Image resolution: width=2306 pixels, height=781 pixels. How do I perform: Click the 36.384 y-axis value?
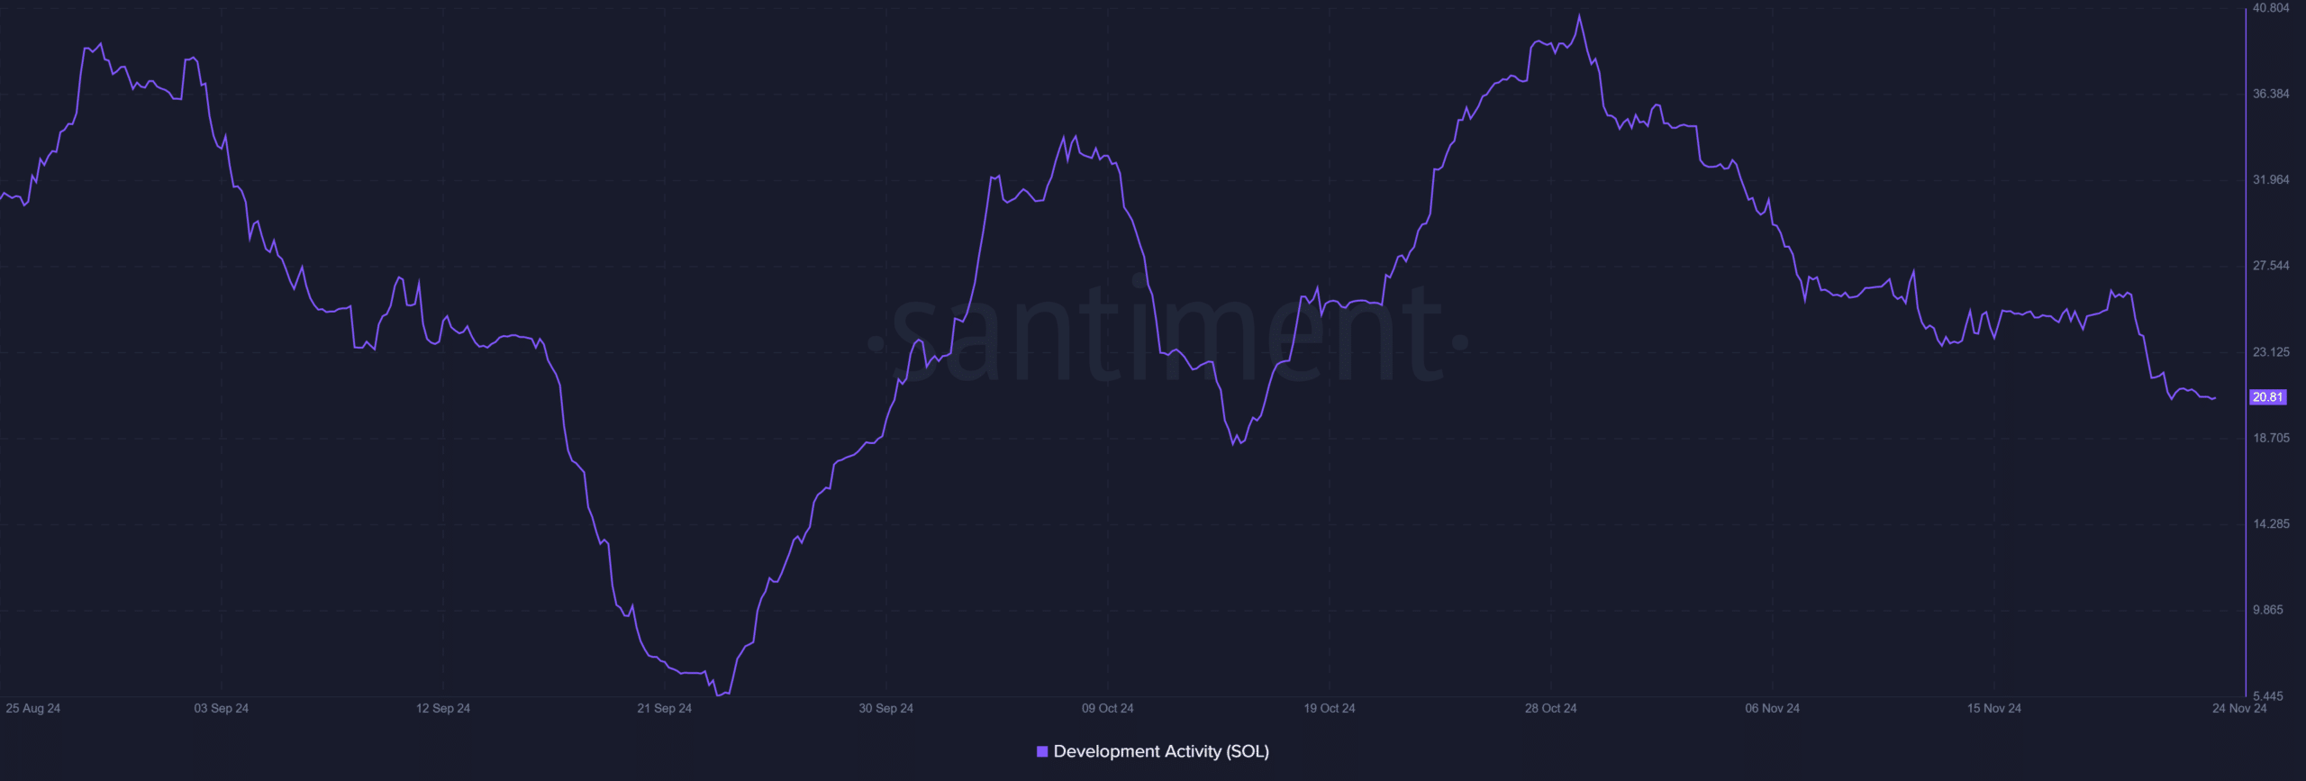(2271, 94)
